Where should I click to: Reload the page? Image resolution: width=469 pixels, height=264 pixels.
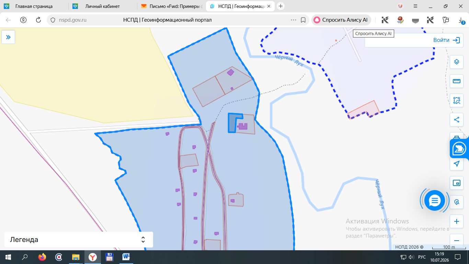pos(38,20)
